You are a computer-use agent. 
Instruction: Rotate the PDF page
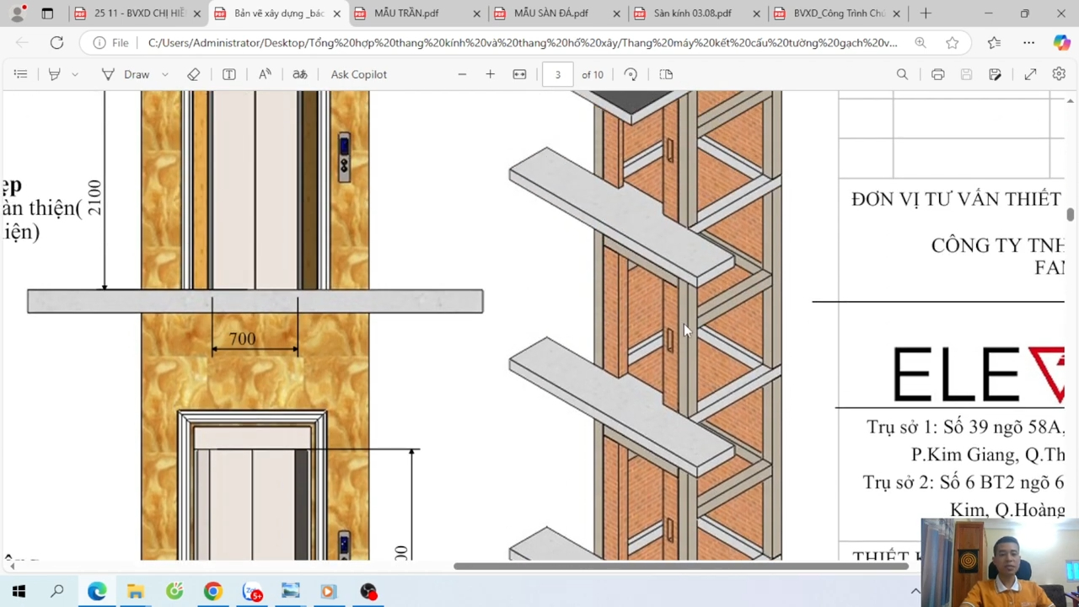tap(631, 74)
